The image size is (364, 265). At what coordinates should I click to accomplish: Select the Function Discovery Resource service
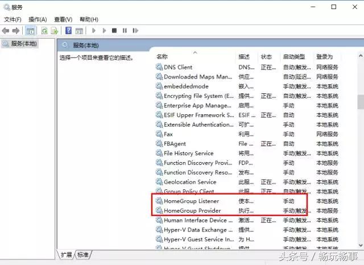[246, 172]
